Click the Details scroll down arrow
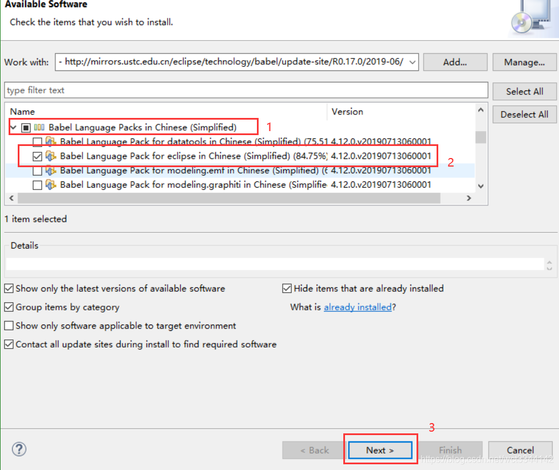The height and width of the screenshot is (470, 559). [549, 268]
